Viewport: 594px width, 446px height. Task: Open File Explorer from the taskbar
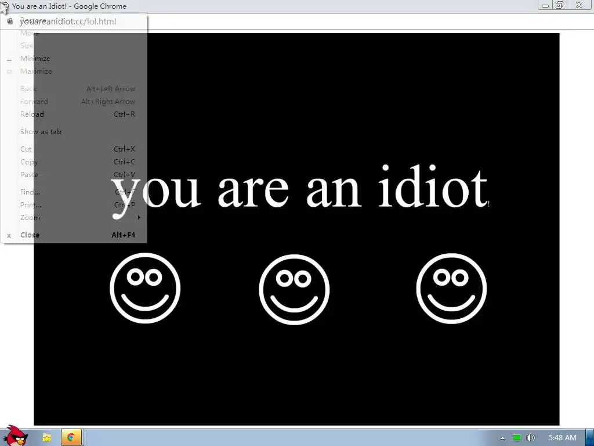tap(46, 438)
